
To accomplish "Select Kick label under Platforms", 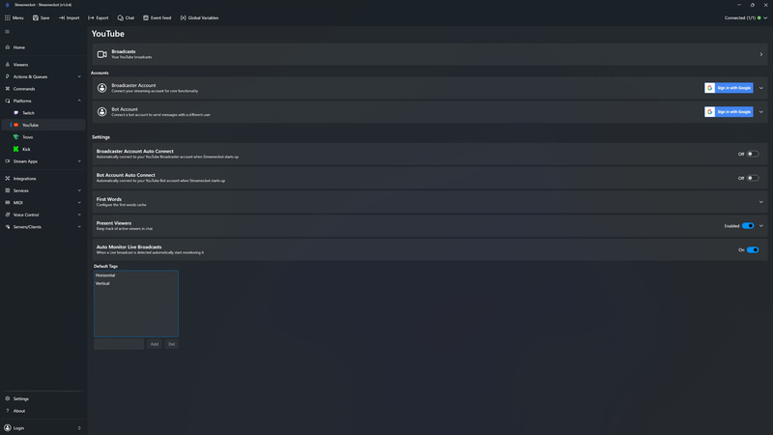I will click(x=27, y=149).
